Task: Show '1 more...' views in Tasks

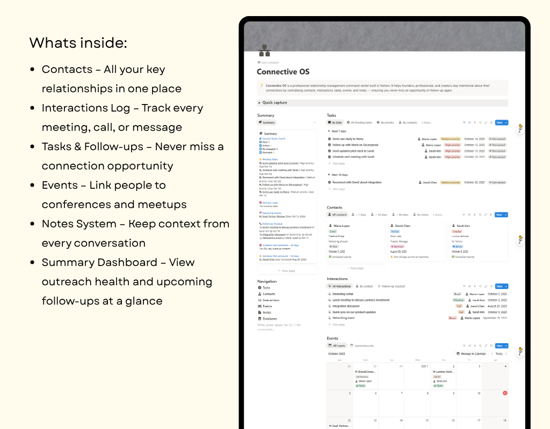Action: click(x=426, y=123)
